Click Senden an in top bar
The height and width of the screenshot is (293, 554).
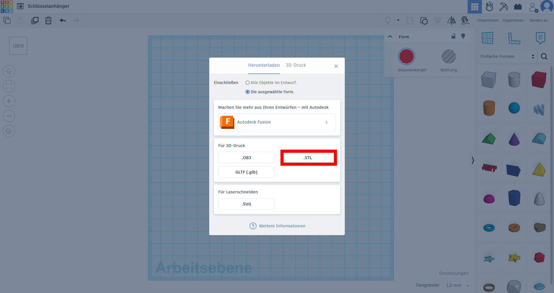(538, 20)
